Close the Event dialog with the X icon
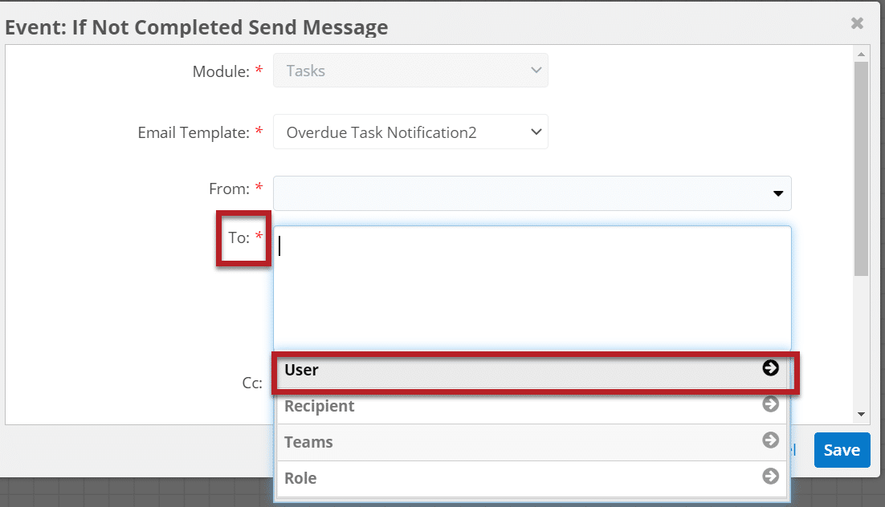The width and height of the screenshot is (885, 507). tap(857, 23)
